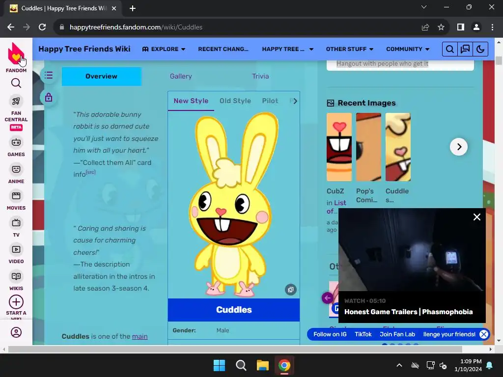Close the Phasmophobia video popup
Viewport: 503px width, 377px height.
coord(476,217)
